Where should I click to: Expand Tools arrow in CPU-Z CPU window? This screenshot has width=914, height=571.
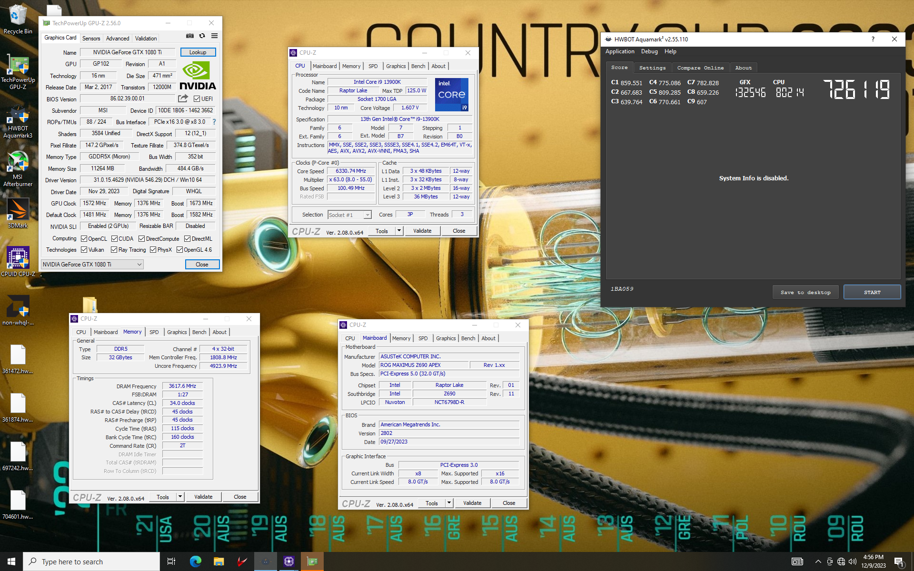(x=399, y=231)
